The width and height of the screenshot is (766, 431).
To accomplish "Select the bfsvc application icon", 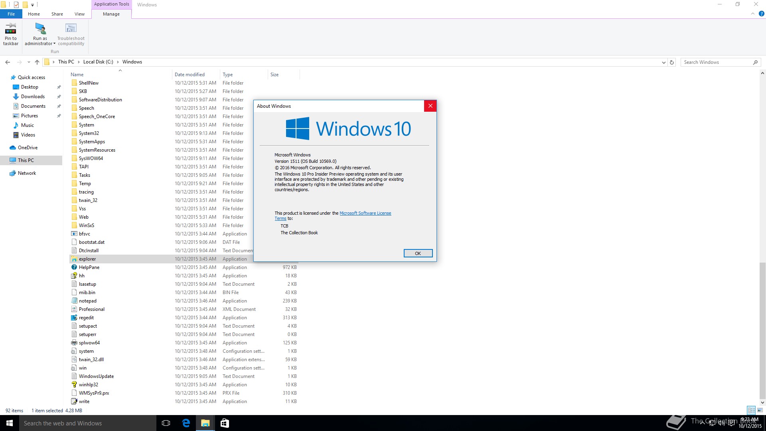I will (x=74, y=234).
